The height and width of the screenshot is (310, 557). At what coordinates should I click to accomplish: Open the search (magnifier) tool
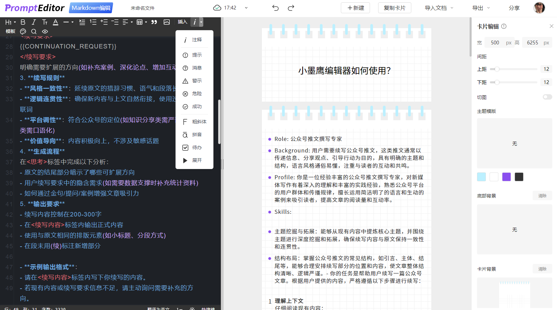click(34, 31)
